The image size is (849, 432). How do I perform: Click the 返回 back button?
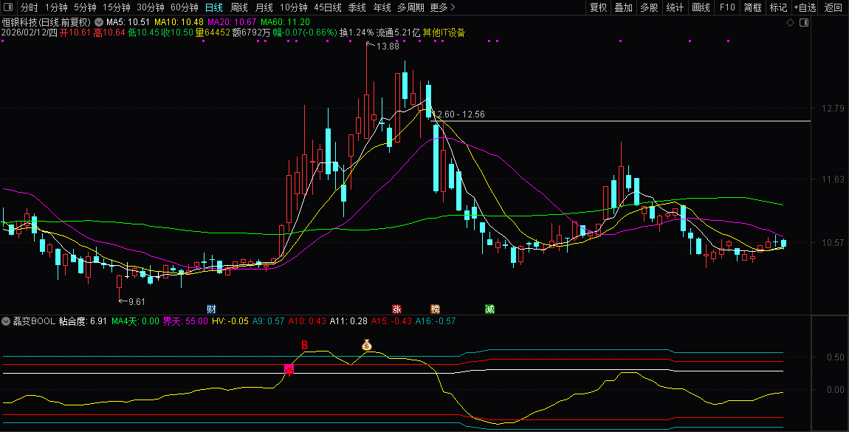pos(833,7)
